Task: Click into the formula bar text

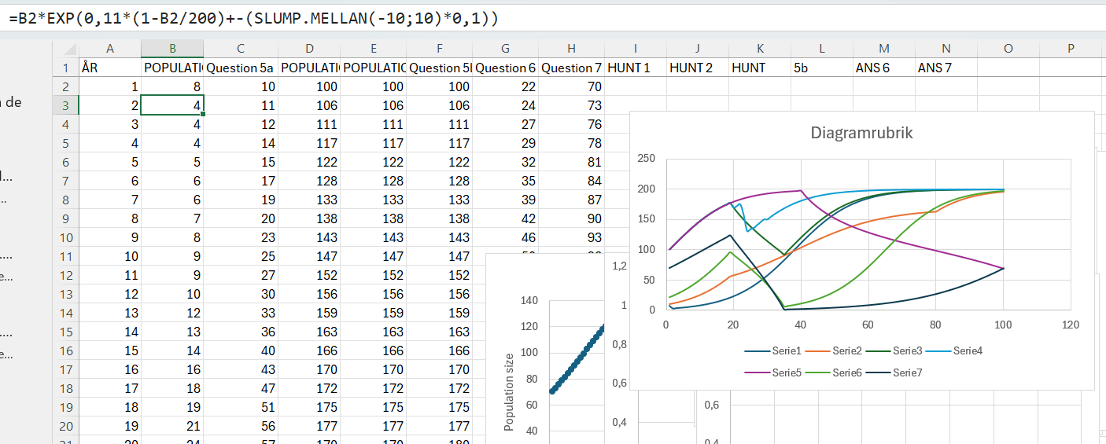Action: tap(253, 17)
